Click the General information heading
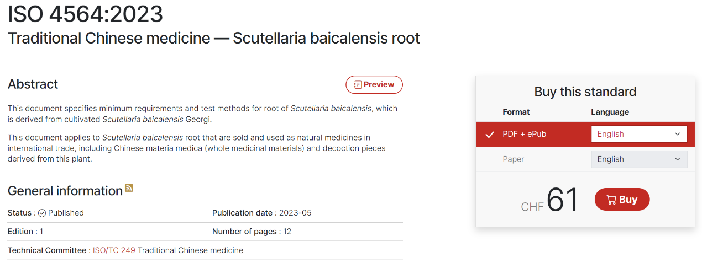 point(65,191)
